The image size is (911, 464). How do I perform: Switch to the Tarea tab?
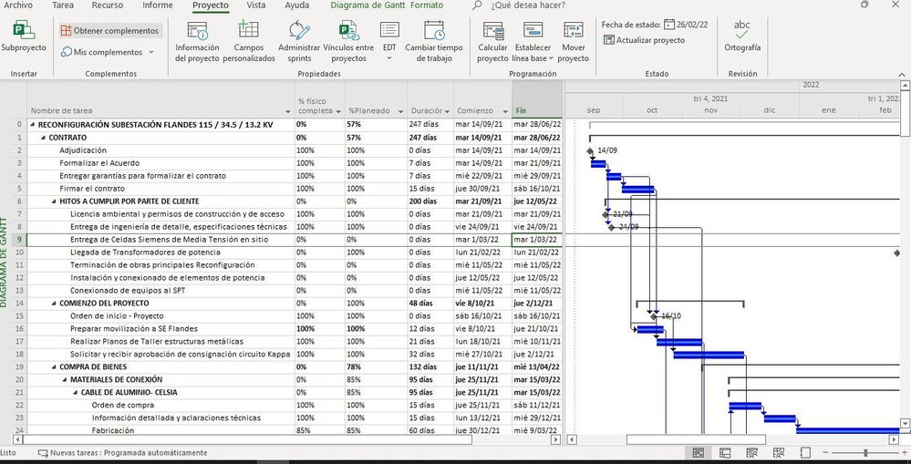click(x=63, y=5)
